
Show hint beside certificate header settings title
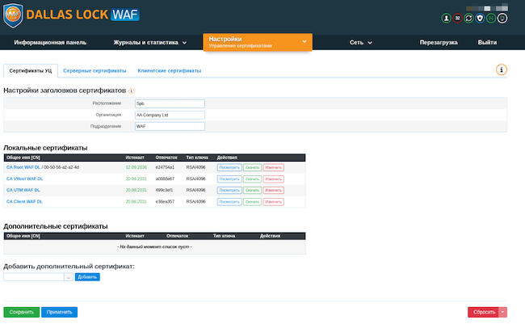click(x=132, y=90)
